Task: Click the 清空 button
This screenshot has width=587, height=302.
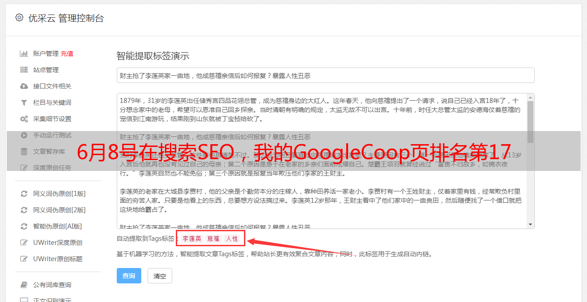Action: click(160, 276)
